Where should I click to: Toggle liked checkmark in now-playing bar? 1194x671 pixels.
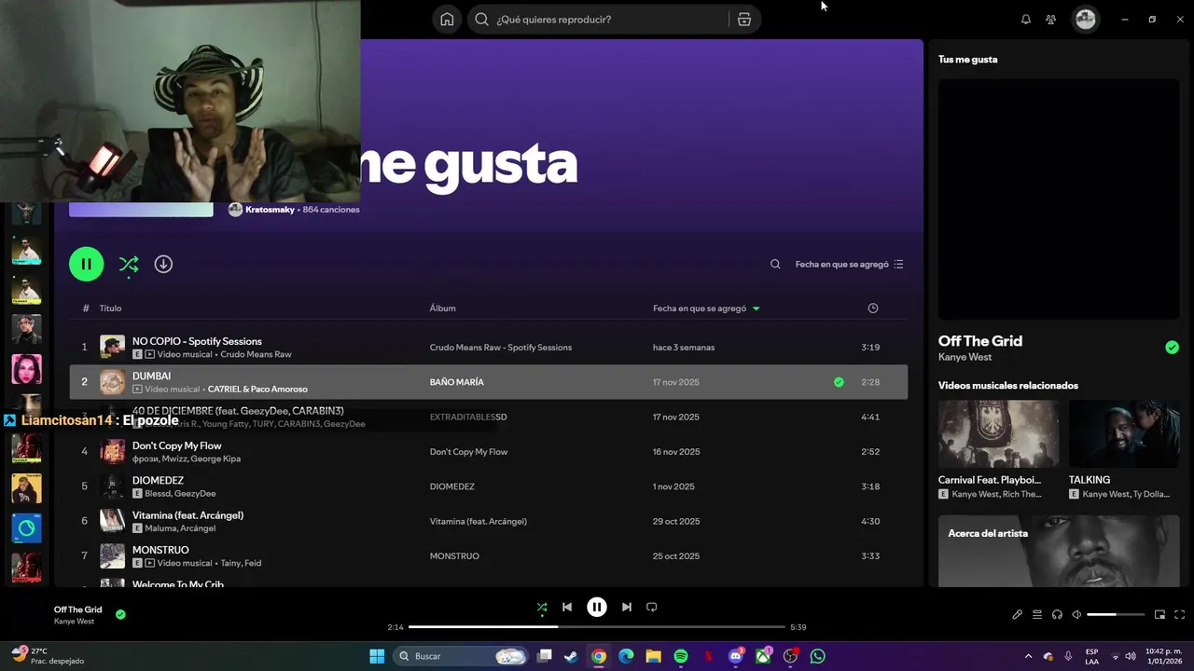(x=120, y=614)
